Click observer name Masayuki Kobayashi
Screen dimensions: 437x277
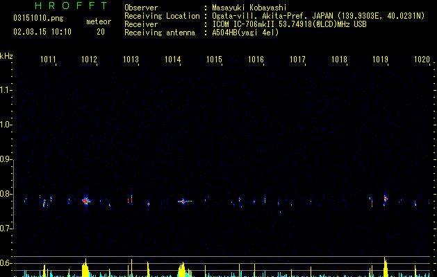click(249, 8)
